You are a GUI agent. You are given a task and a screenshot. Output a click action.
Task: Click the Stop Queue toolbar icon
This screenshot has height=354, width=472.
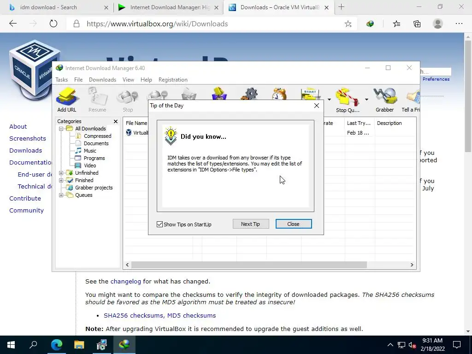pos(348,100)
